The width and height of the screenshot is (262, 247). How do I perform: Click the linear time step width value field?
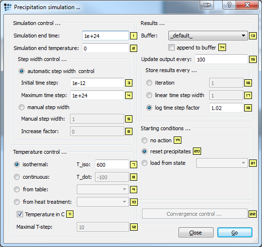226,95
